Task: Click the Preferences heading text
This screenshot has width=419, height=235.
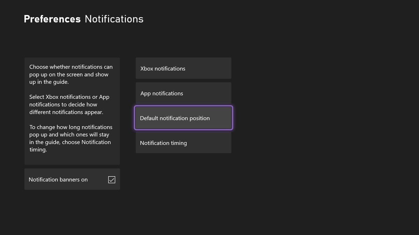Action: coord(52,19)
